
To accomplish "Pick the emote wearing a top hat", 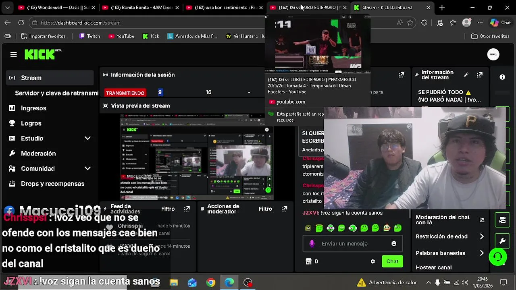I will coord(387,228).
